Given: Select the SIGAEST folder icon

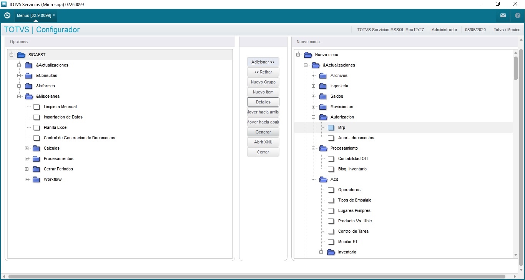Looking at the screenshot, I should click(x=21, y=55).
